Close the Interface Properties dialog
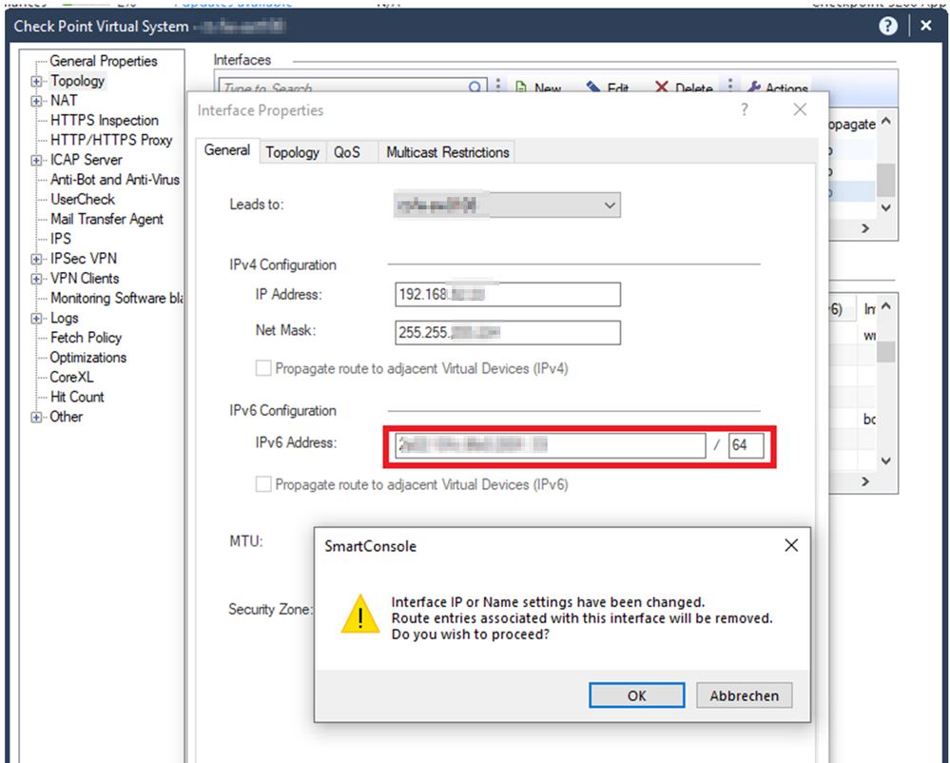This screenshot has height=763, width=950. click(x=800, y=109)
